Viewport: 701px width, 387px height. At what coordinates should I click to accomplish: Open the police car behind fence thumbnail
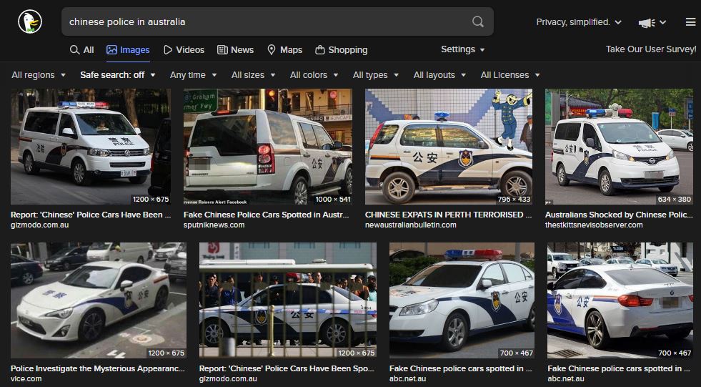pos(288,300)
